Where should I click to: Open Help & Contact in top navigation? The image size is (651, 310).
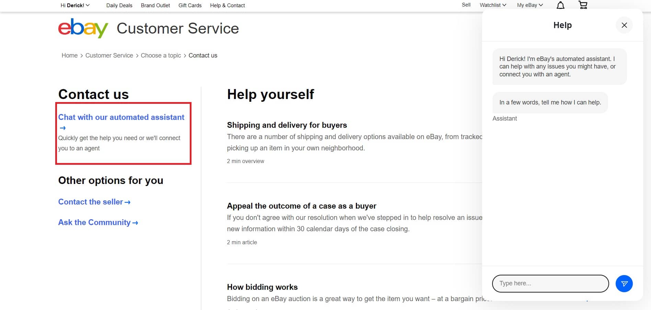point(228,5)
